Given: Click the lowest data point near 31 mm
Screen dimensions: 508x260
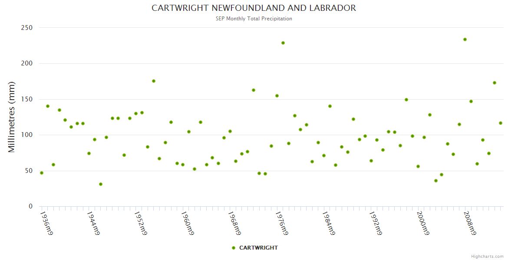Looking at the screenshot, I should (101, 184).
